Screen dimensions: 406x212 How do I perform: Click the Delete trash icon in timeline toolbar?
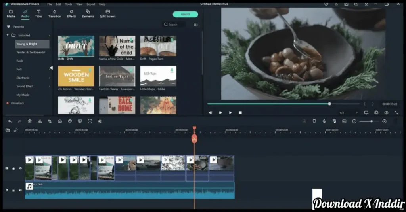coord(30,121)
